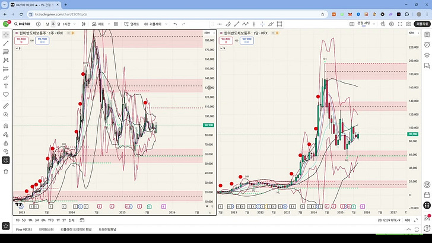Start 리플레이 bar replay
This screenshot has height=243, width=432.
pos(153,24)
